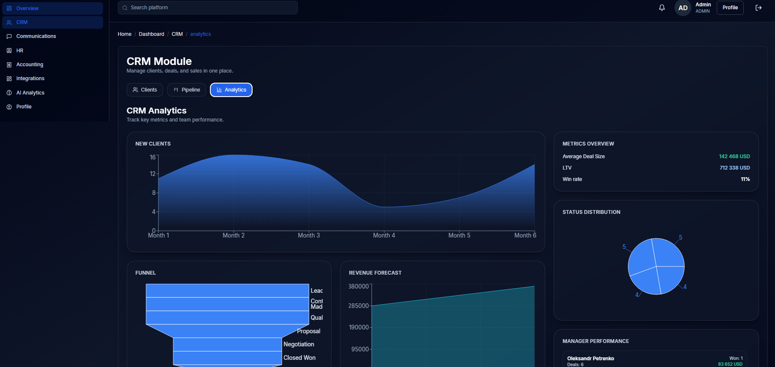
Task: Open notifications bell
Action: [x=662, y=8]
